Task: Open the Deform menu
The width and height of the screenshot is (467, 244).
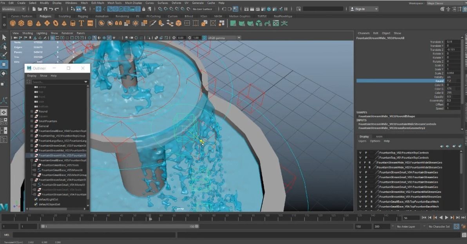Action: coord(176,3)
